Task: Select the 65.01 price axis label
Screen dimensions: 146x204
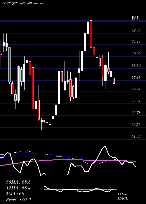Action: [136, 101]
